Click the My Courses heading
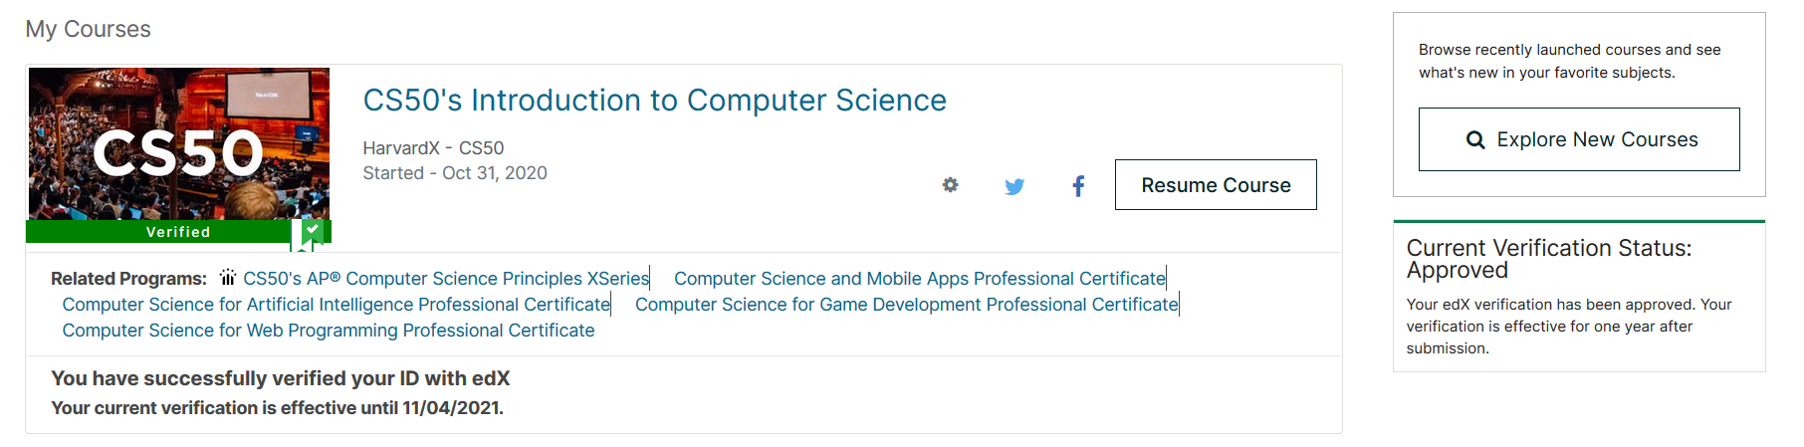1804x447 pixels. click(89, 29)
